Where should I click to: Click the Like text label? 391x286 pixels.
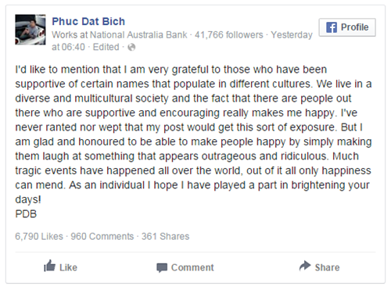click(x=68, y=267)
